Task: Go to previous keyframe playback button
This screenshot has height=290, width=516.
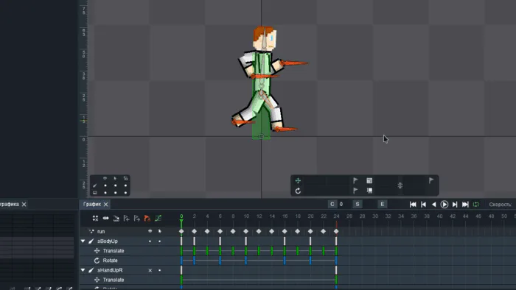Action: pos(424,205)
